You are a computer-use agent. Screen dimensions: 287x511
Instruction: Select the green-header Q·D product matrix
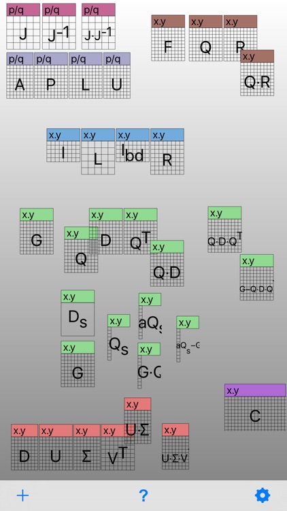pyautogui.click(x=167, y=263)
